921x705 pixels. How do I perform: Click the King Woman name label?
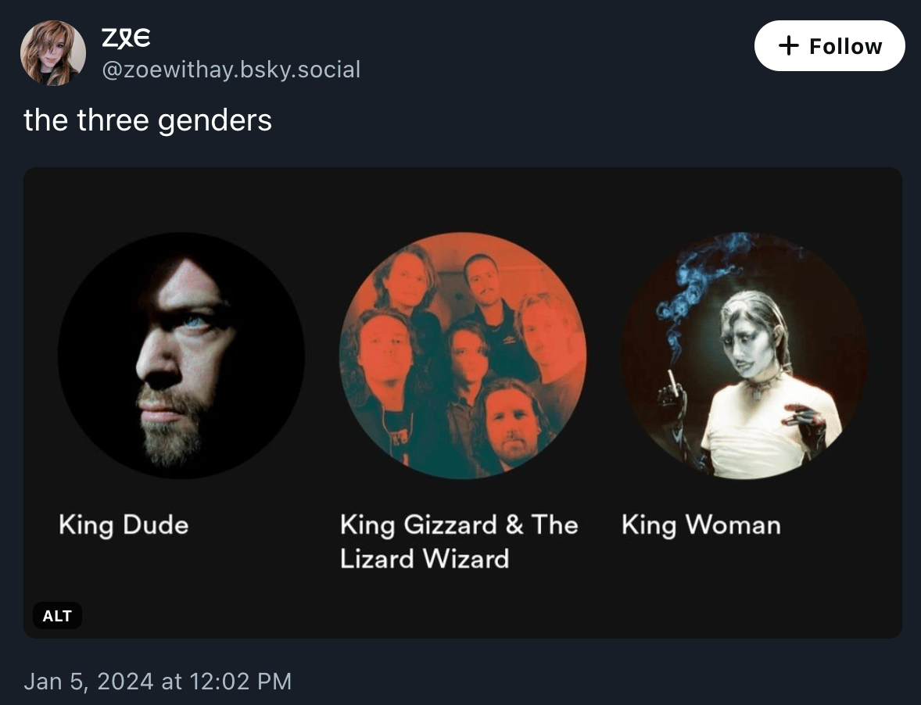point(701,524)
